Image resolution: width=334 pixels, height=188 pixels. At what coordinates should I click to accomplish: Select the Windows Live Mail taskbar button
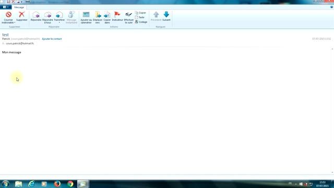pyautogui.click(x=83, y=184)
